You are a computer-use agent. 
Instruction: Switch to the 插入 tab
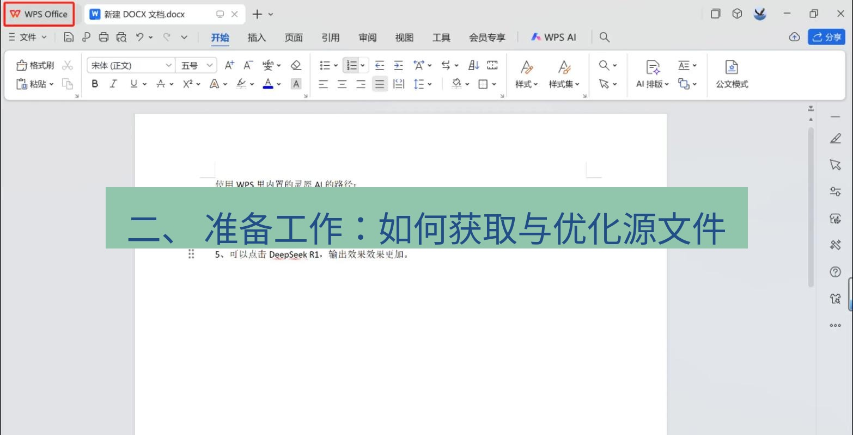point(257,38)
